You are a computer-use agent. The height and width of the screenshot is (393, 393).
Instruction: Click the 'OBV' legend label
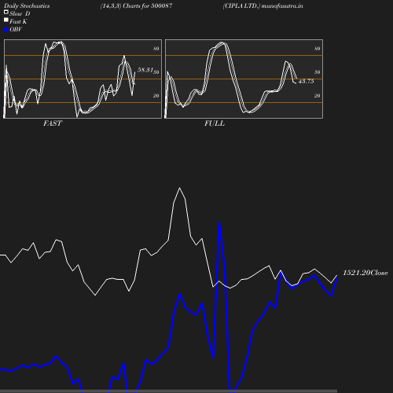[x=16, y=30]
